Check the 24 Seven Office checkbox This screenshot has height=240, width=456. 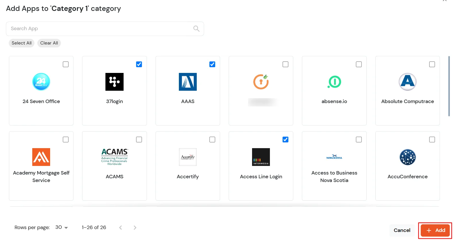(66, 64)
